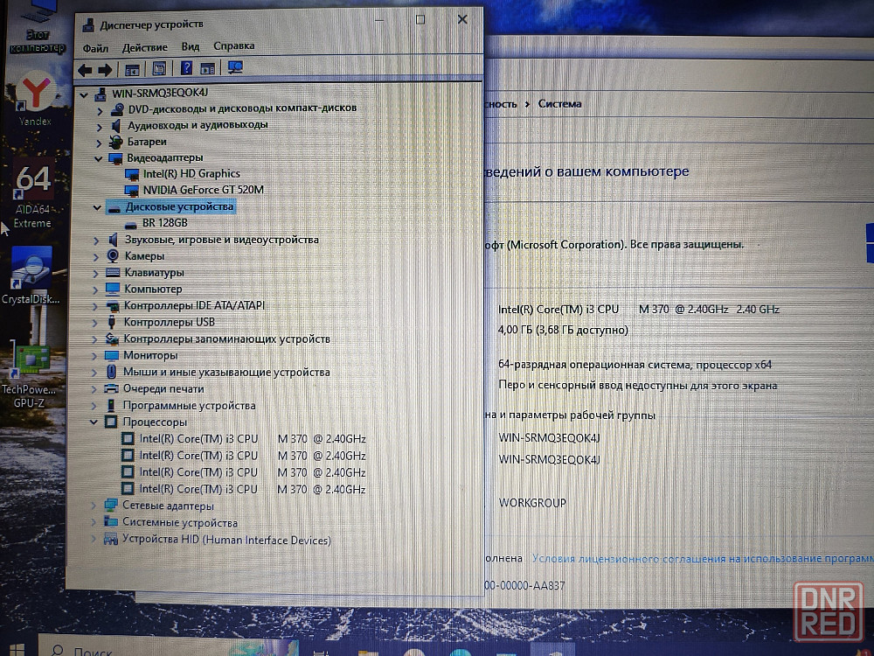
Task: Click Scan for hardware changes monitor icon
Action: (235, 67)
